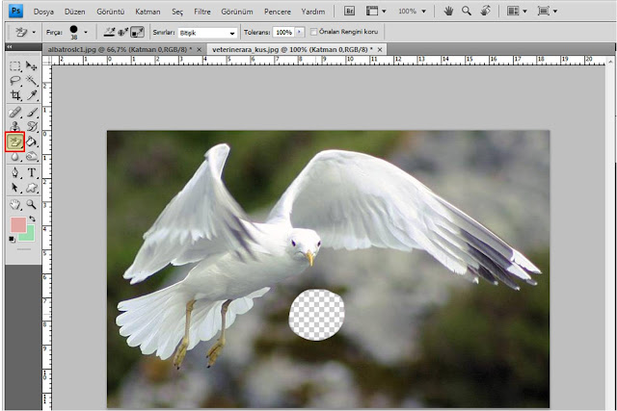Select the Lasso tool
Image resolution: width=617 pixels, height=411 pixels.
point(15,82)
